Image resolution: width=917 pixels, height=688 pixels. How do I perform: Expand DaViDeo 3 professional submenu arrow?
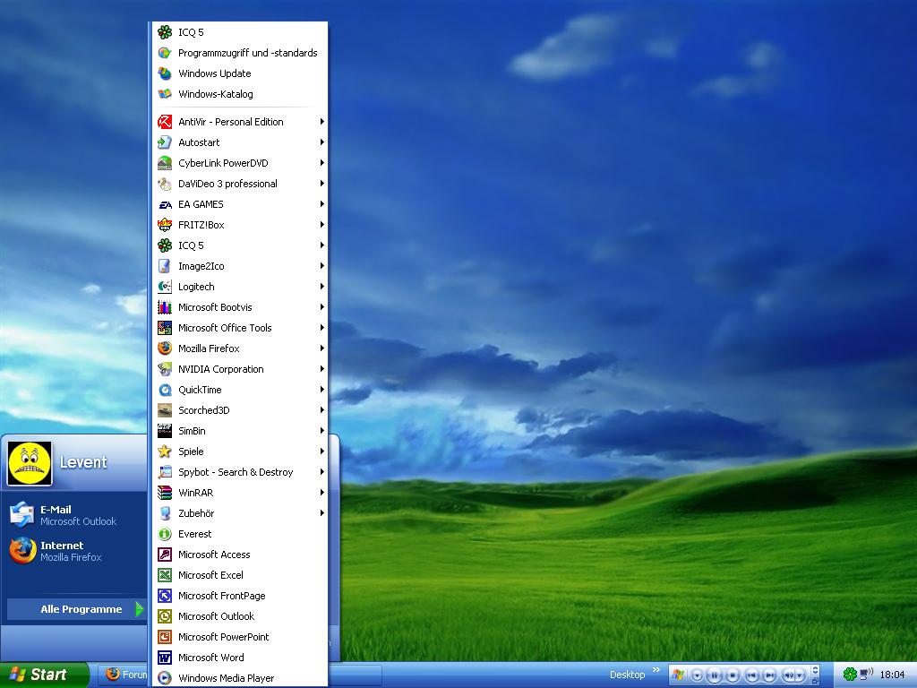[321, 183]
